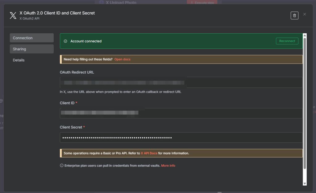Click the scrollbar down arrow
This screenshot has height=193, width=316.
pos(305,183)
